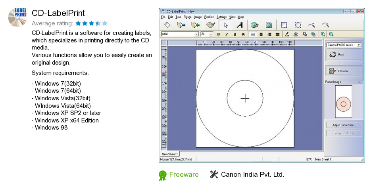373x193 pixels.
Task: Click the CD-LabelPrint logo icon
Action: [17, 17]
